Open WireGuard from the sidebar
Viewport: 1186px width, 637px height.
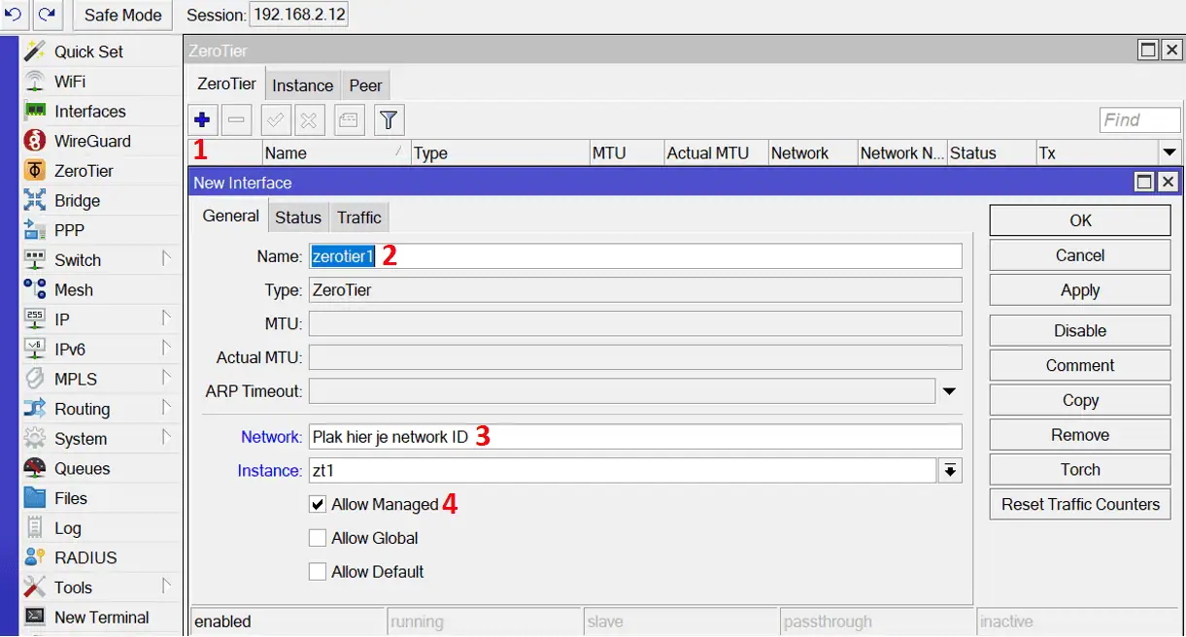click(x=91, y=141)
